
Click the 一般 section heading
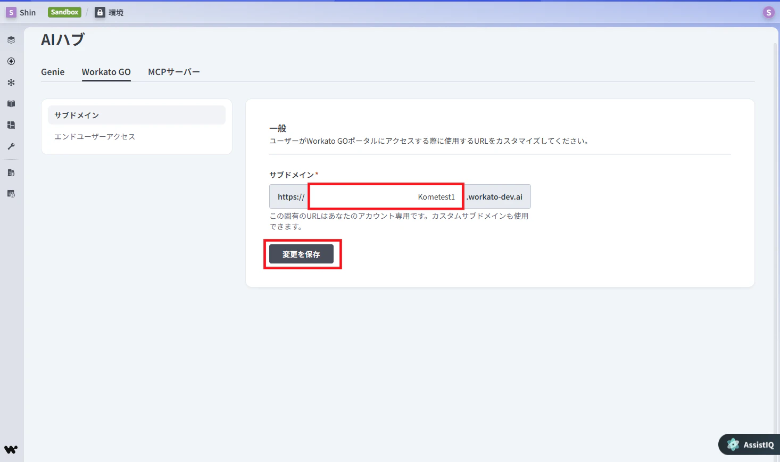(278, 128)
